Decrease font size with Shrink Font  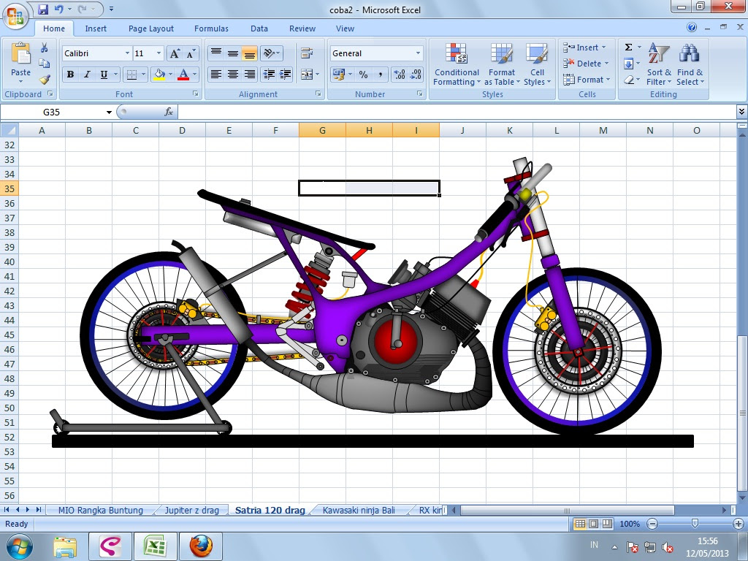[x=191, y=53]
